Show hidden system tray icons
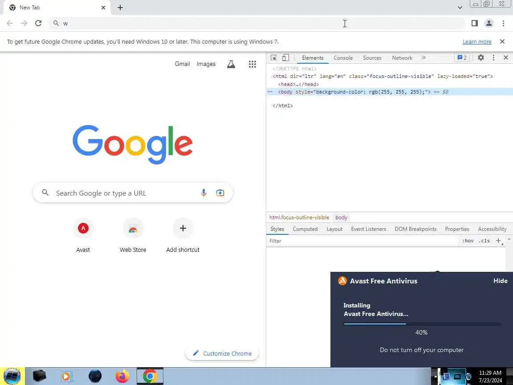This screenshot has width=513, height=385. [436, 376]
